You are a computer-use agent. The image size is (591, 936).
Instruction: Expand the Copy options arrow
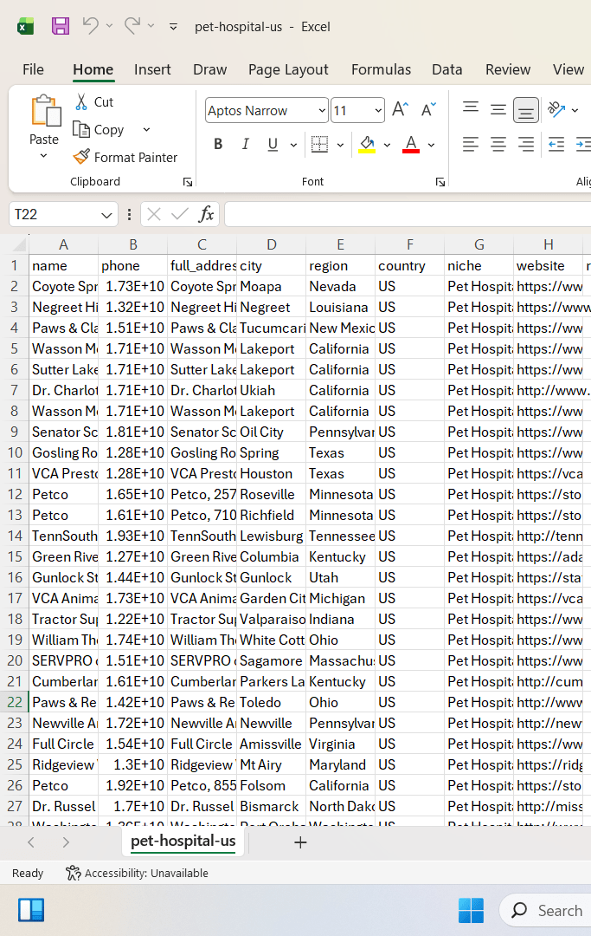click(x=146, y=129)
